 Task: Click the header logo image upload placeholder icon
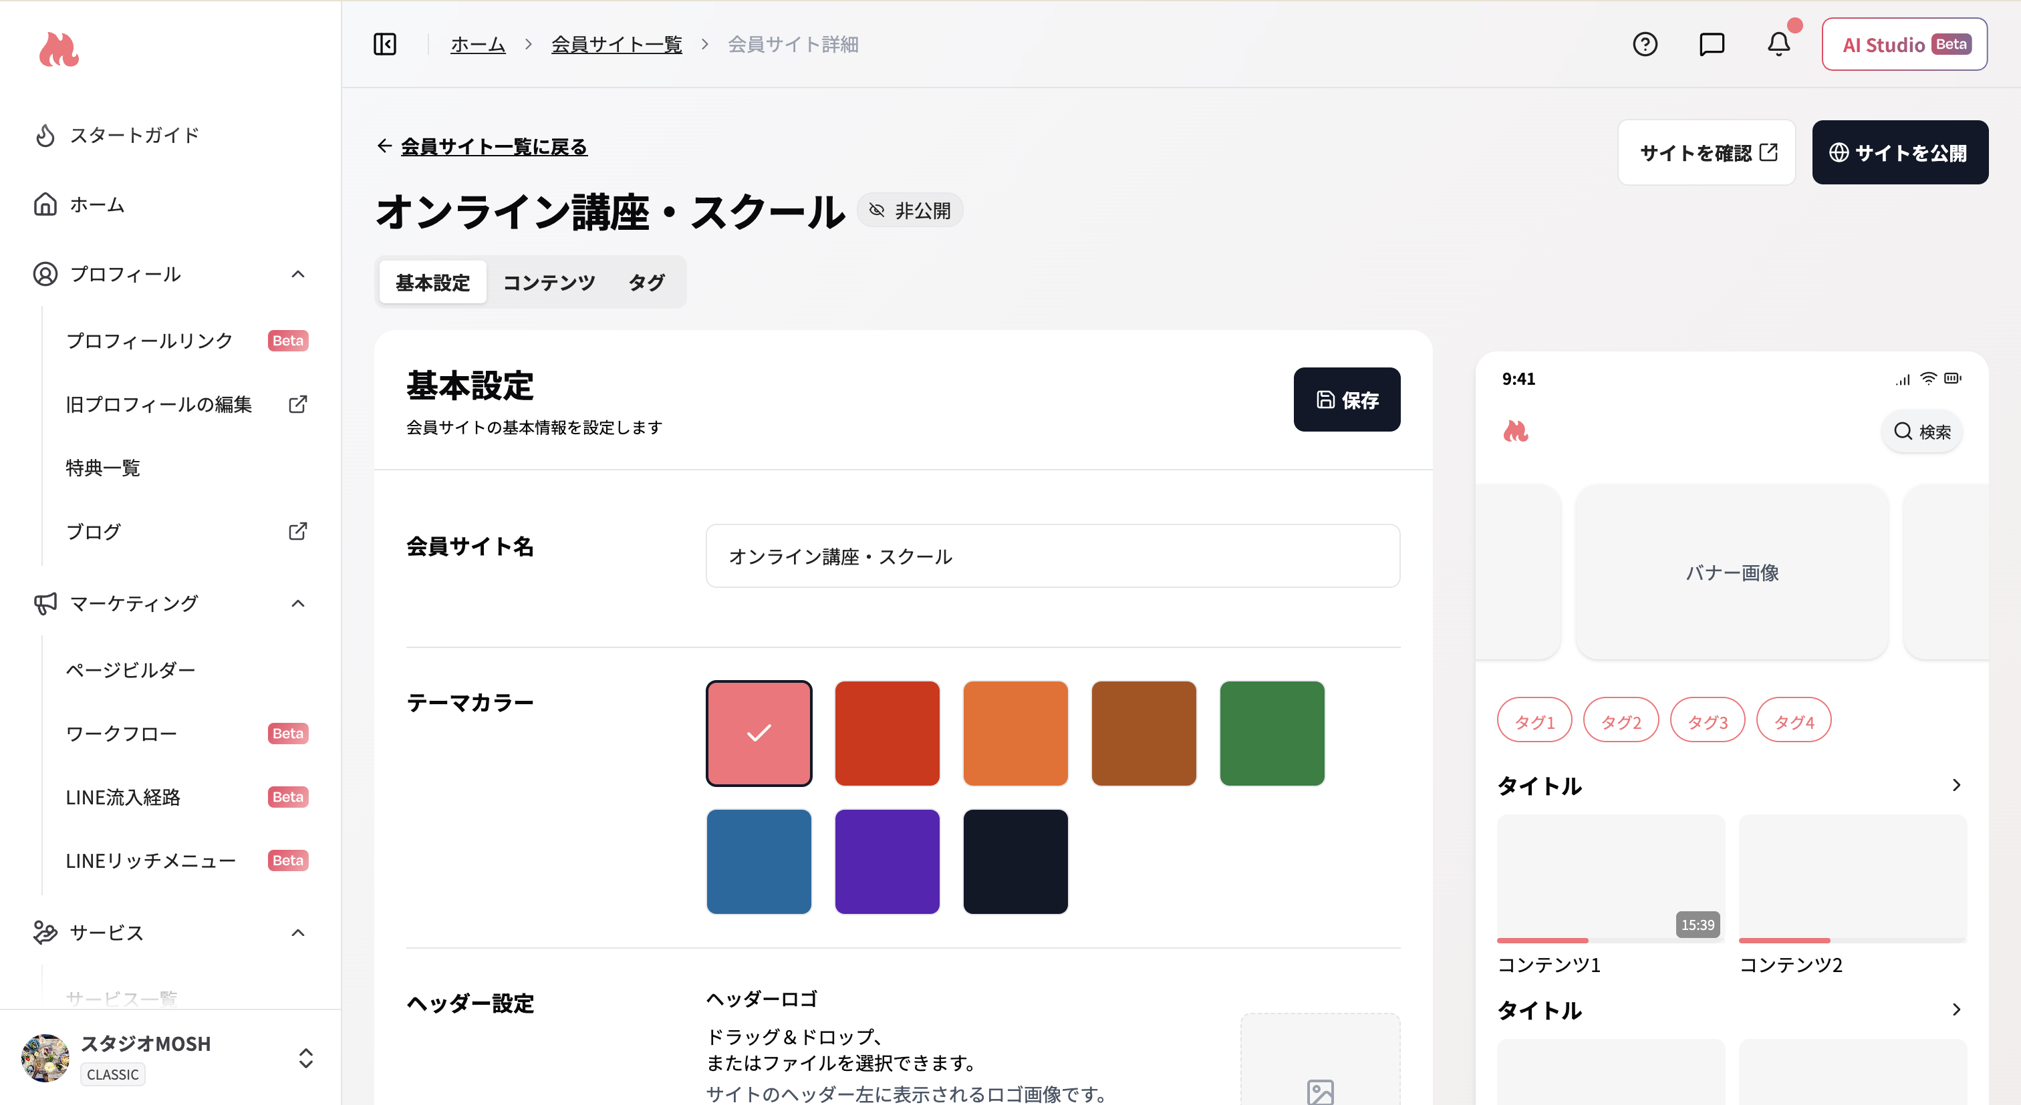(x=1320, y=1092)
